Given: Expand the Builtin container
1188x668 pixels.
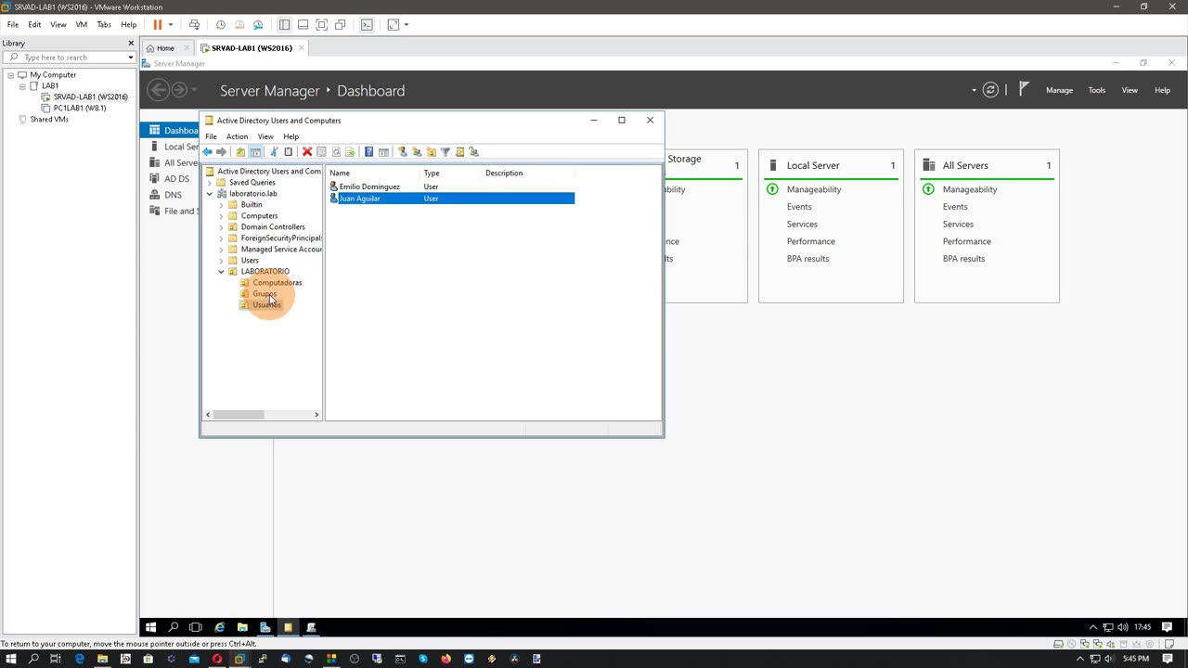Looking at the screenshot, I should [x=221, y=205].
